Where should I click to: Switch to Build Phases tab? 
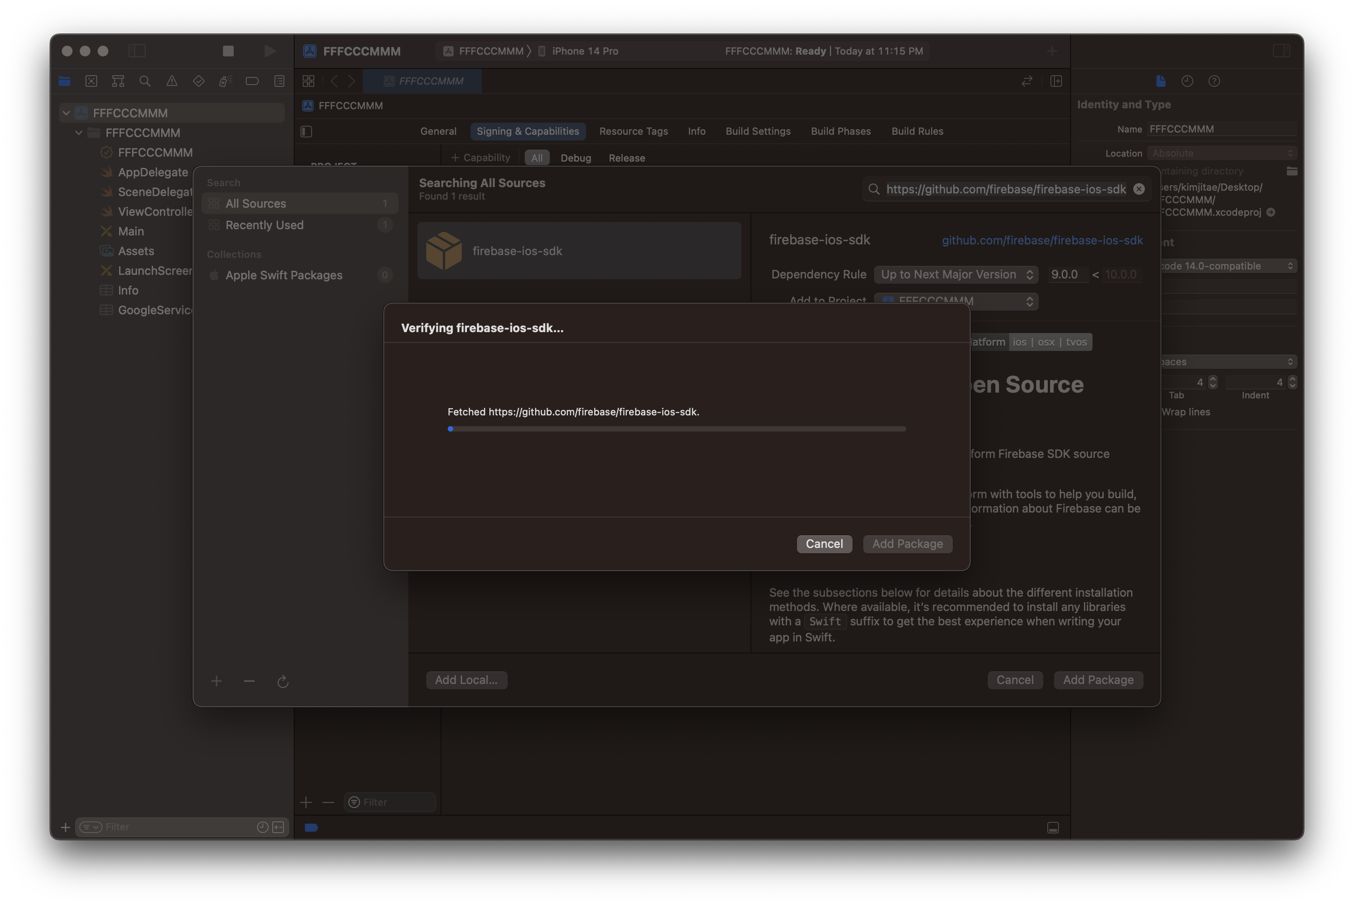[840, 131]
